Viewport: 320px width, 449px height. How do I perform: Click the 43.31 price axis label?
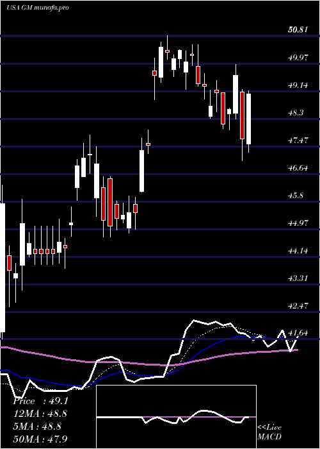tap(298, 278)
